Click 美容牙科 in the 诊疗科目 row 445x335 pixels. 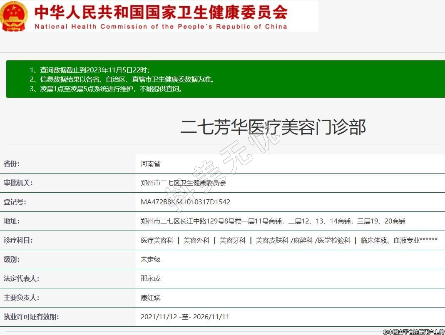pyautogui.click(x=233, y=241)
